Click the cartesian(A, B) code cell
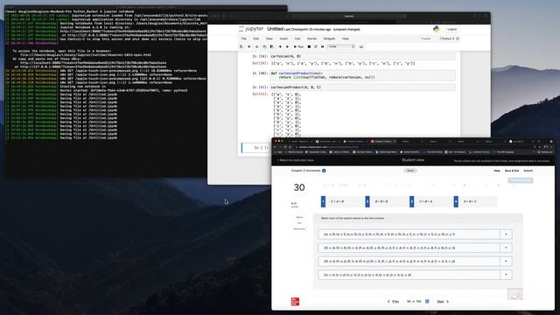 click(362, 56)
